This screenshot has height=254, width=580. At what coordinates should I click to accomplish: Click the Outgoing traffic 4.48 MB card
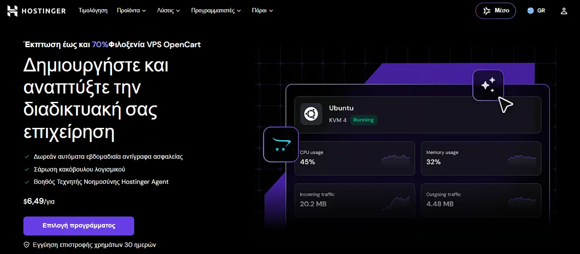coord(481,201)
